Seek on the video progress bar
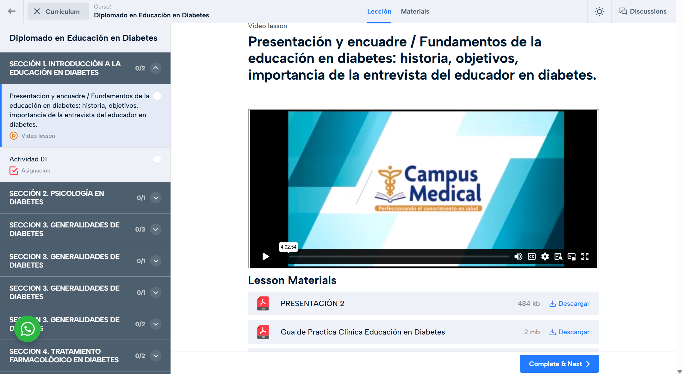This screenshot has height=374, width=683. pos(399,256)
